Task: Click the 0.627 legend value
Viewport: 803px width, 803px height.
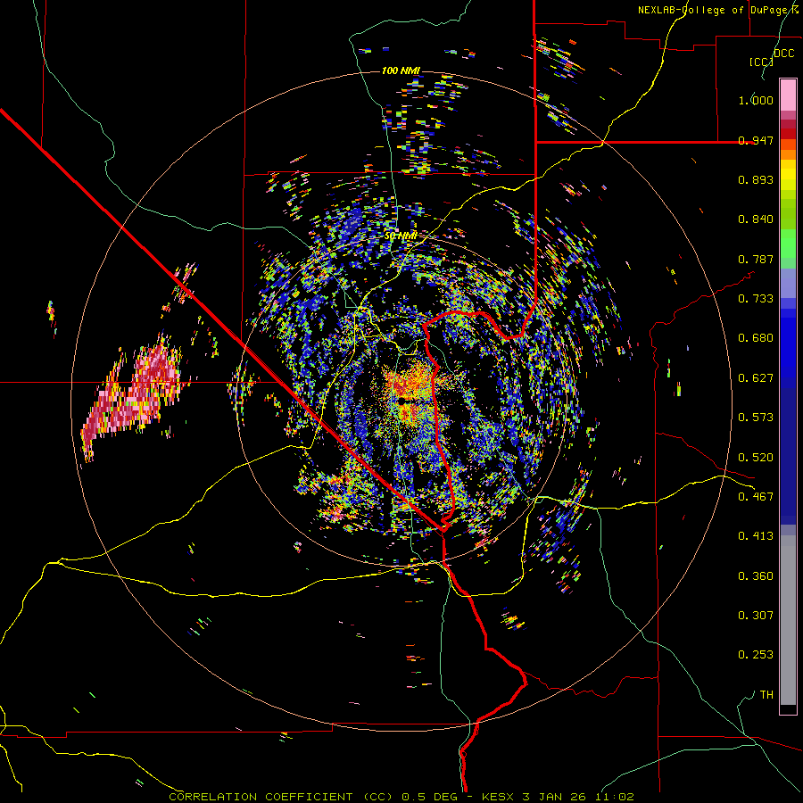Action: 756,378
